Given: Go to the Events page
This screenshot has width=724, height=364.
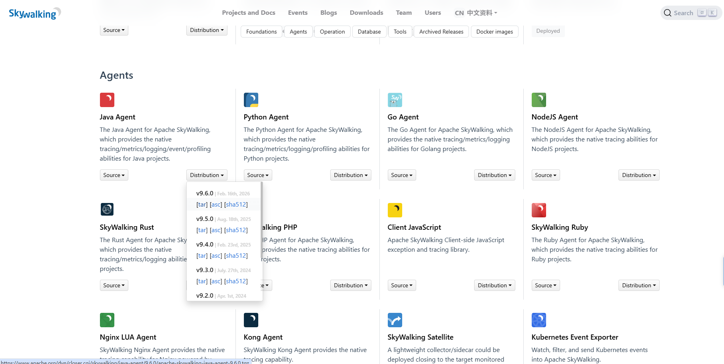Looking at the screenshot, I should point(298,13).
